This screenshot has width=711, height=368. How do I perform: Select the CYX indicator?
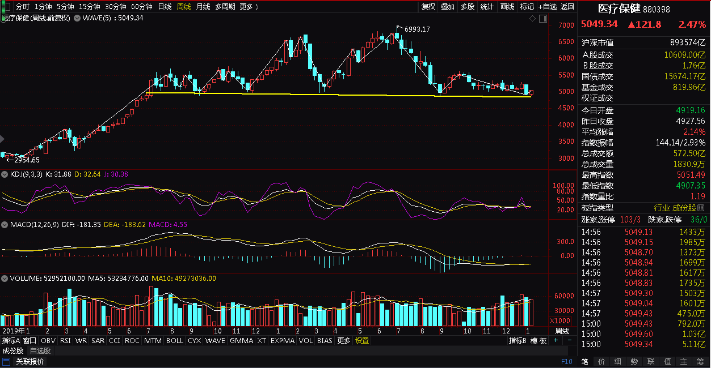pyautogui.click(x=194, y=340)
